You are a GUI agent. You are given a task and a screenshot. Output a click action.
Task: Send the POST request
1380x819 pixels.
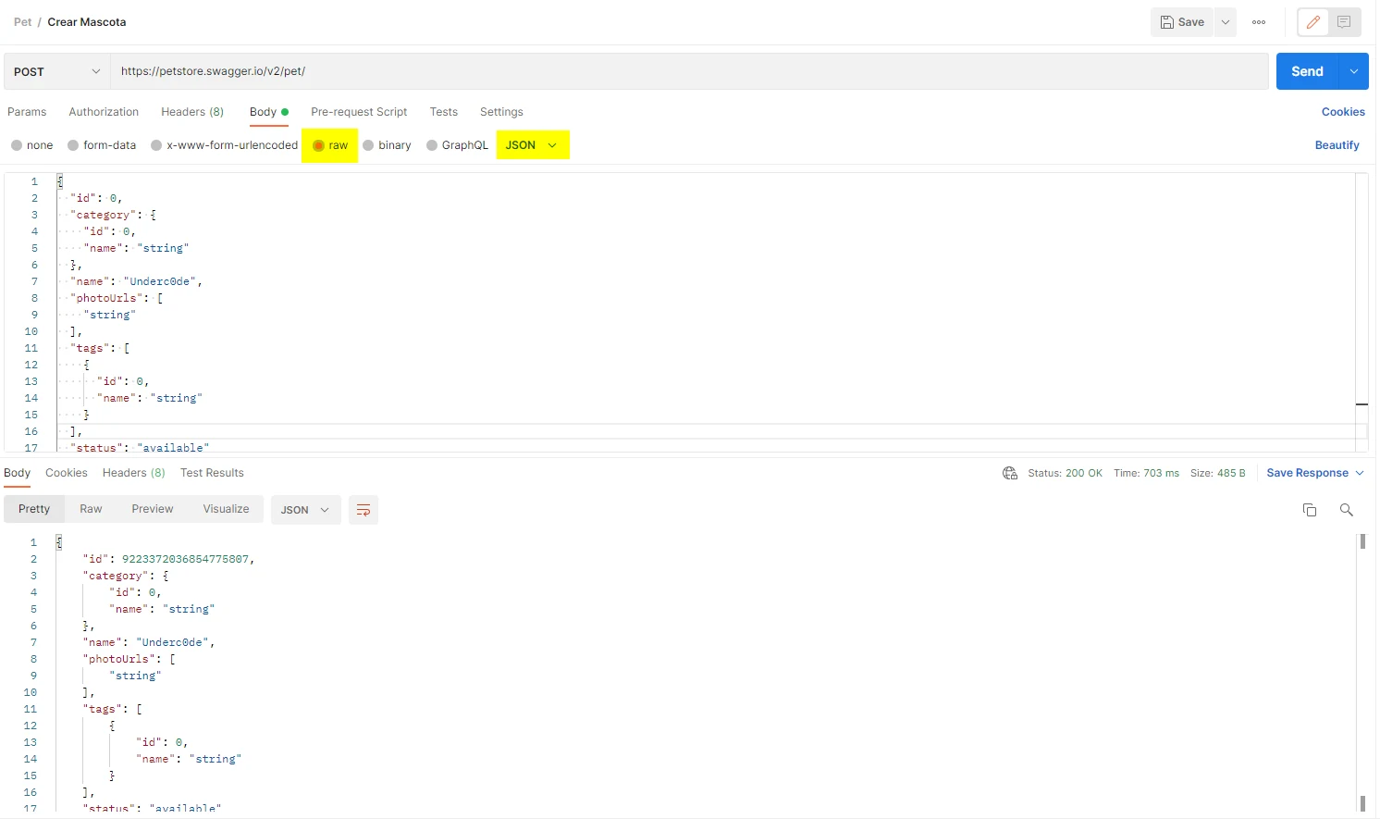click(1308, 71)
